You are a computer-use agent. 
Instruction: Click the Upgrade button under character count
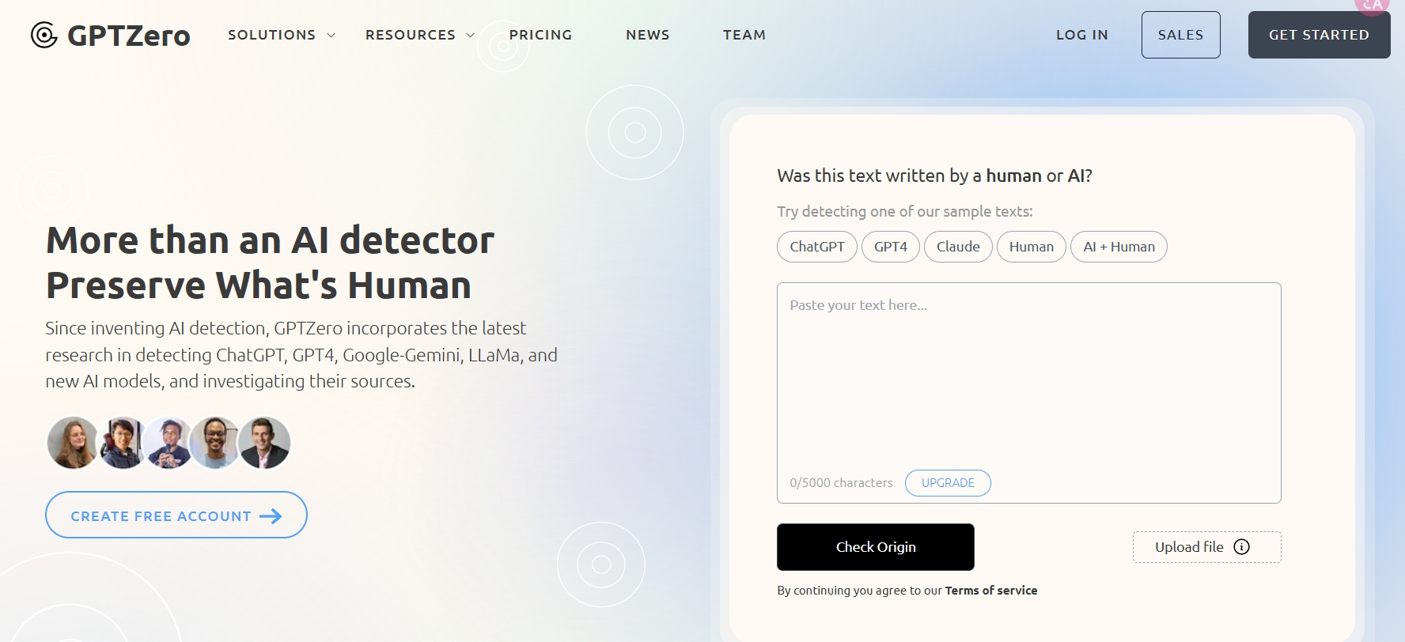948,483
